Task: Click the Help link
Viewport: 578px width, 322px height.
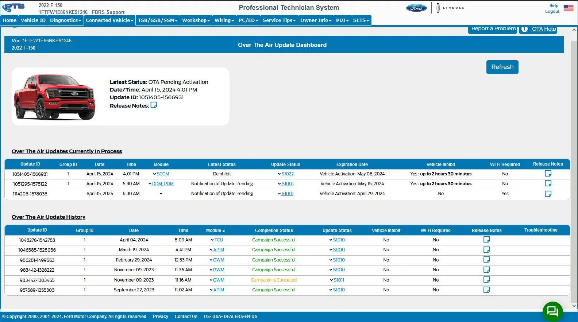Action: tap(554, 5)
